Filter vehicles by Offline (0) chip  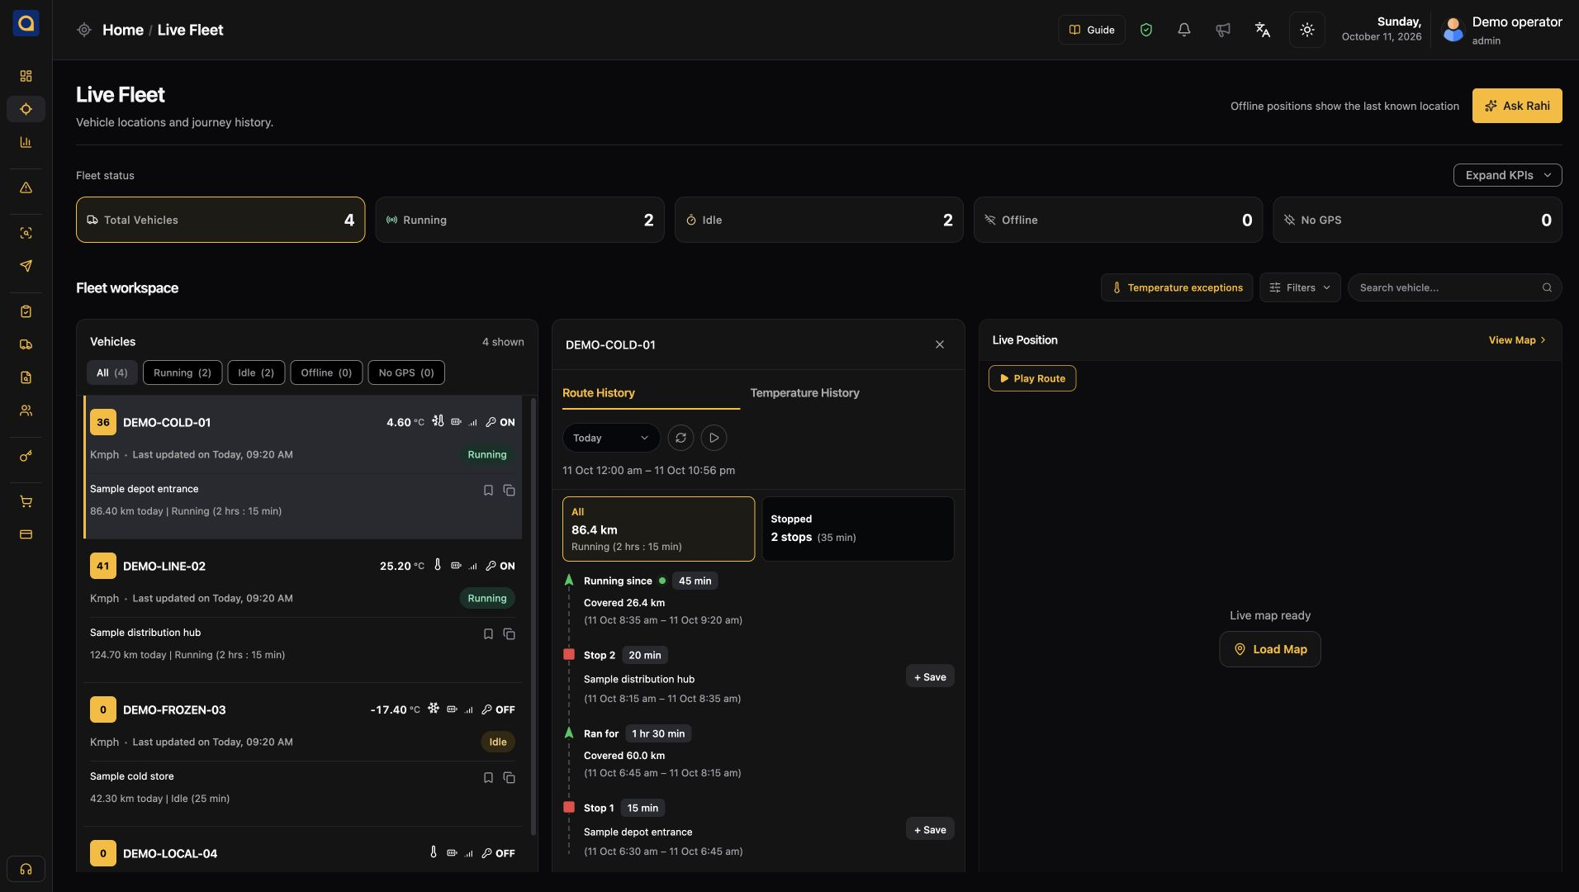(x=326, y=372)
